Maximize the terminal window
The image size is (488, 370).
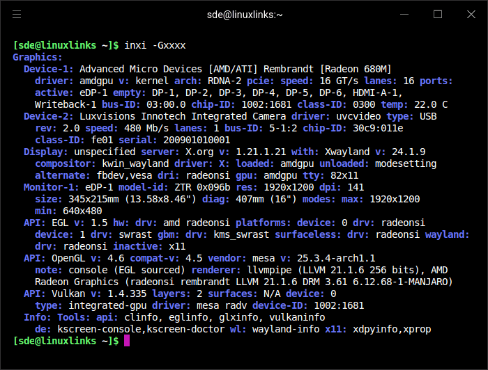pyautogui.click(x=438, y=15)
